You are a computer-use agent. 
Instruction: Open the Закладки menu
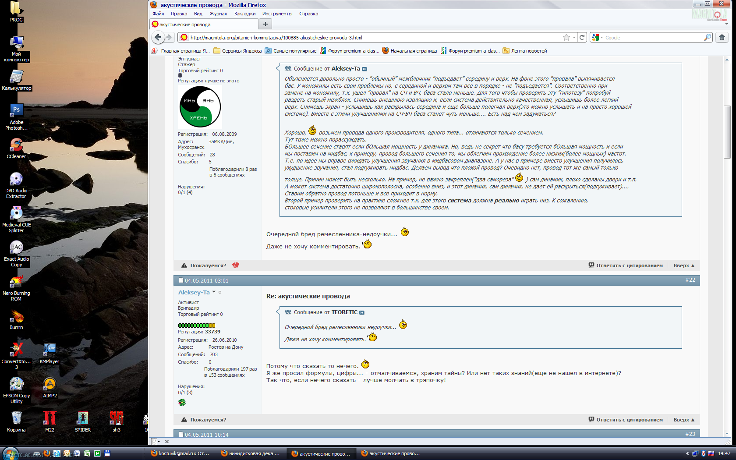(244, 14)
